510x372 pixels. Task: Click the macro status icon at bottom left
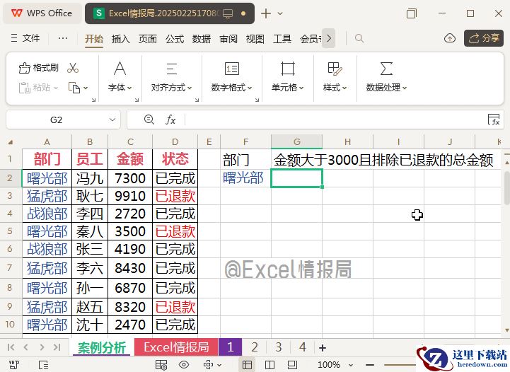13,365
